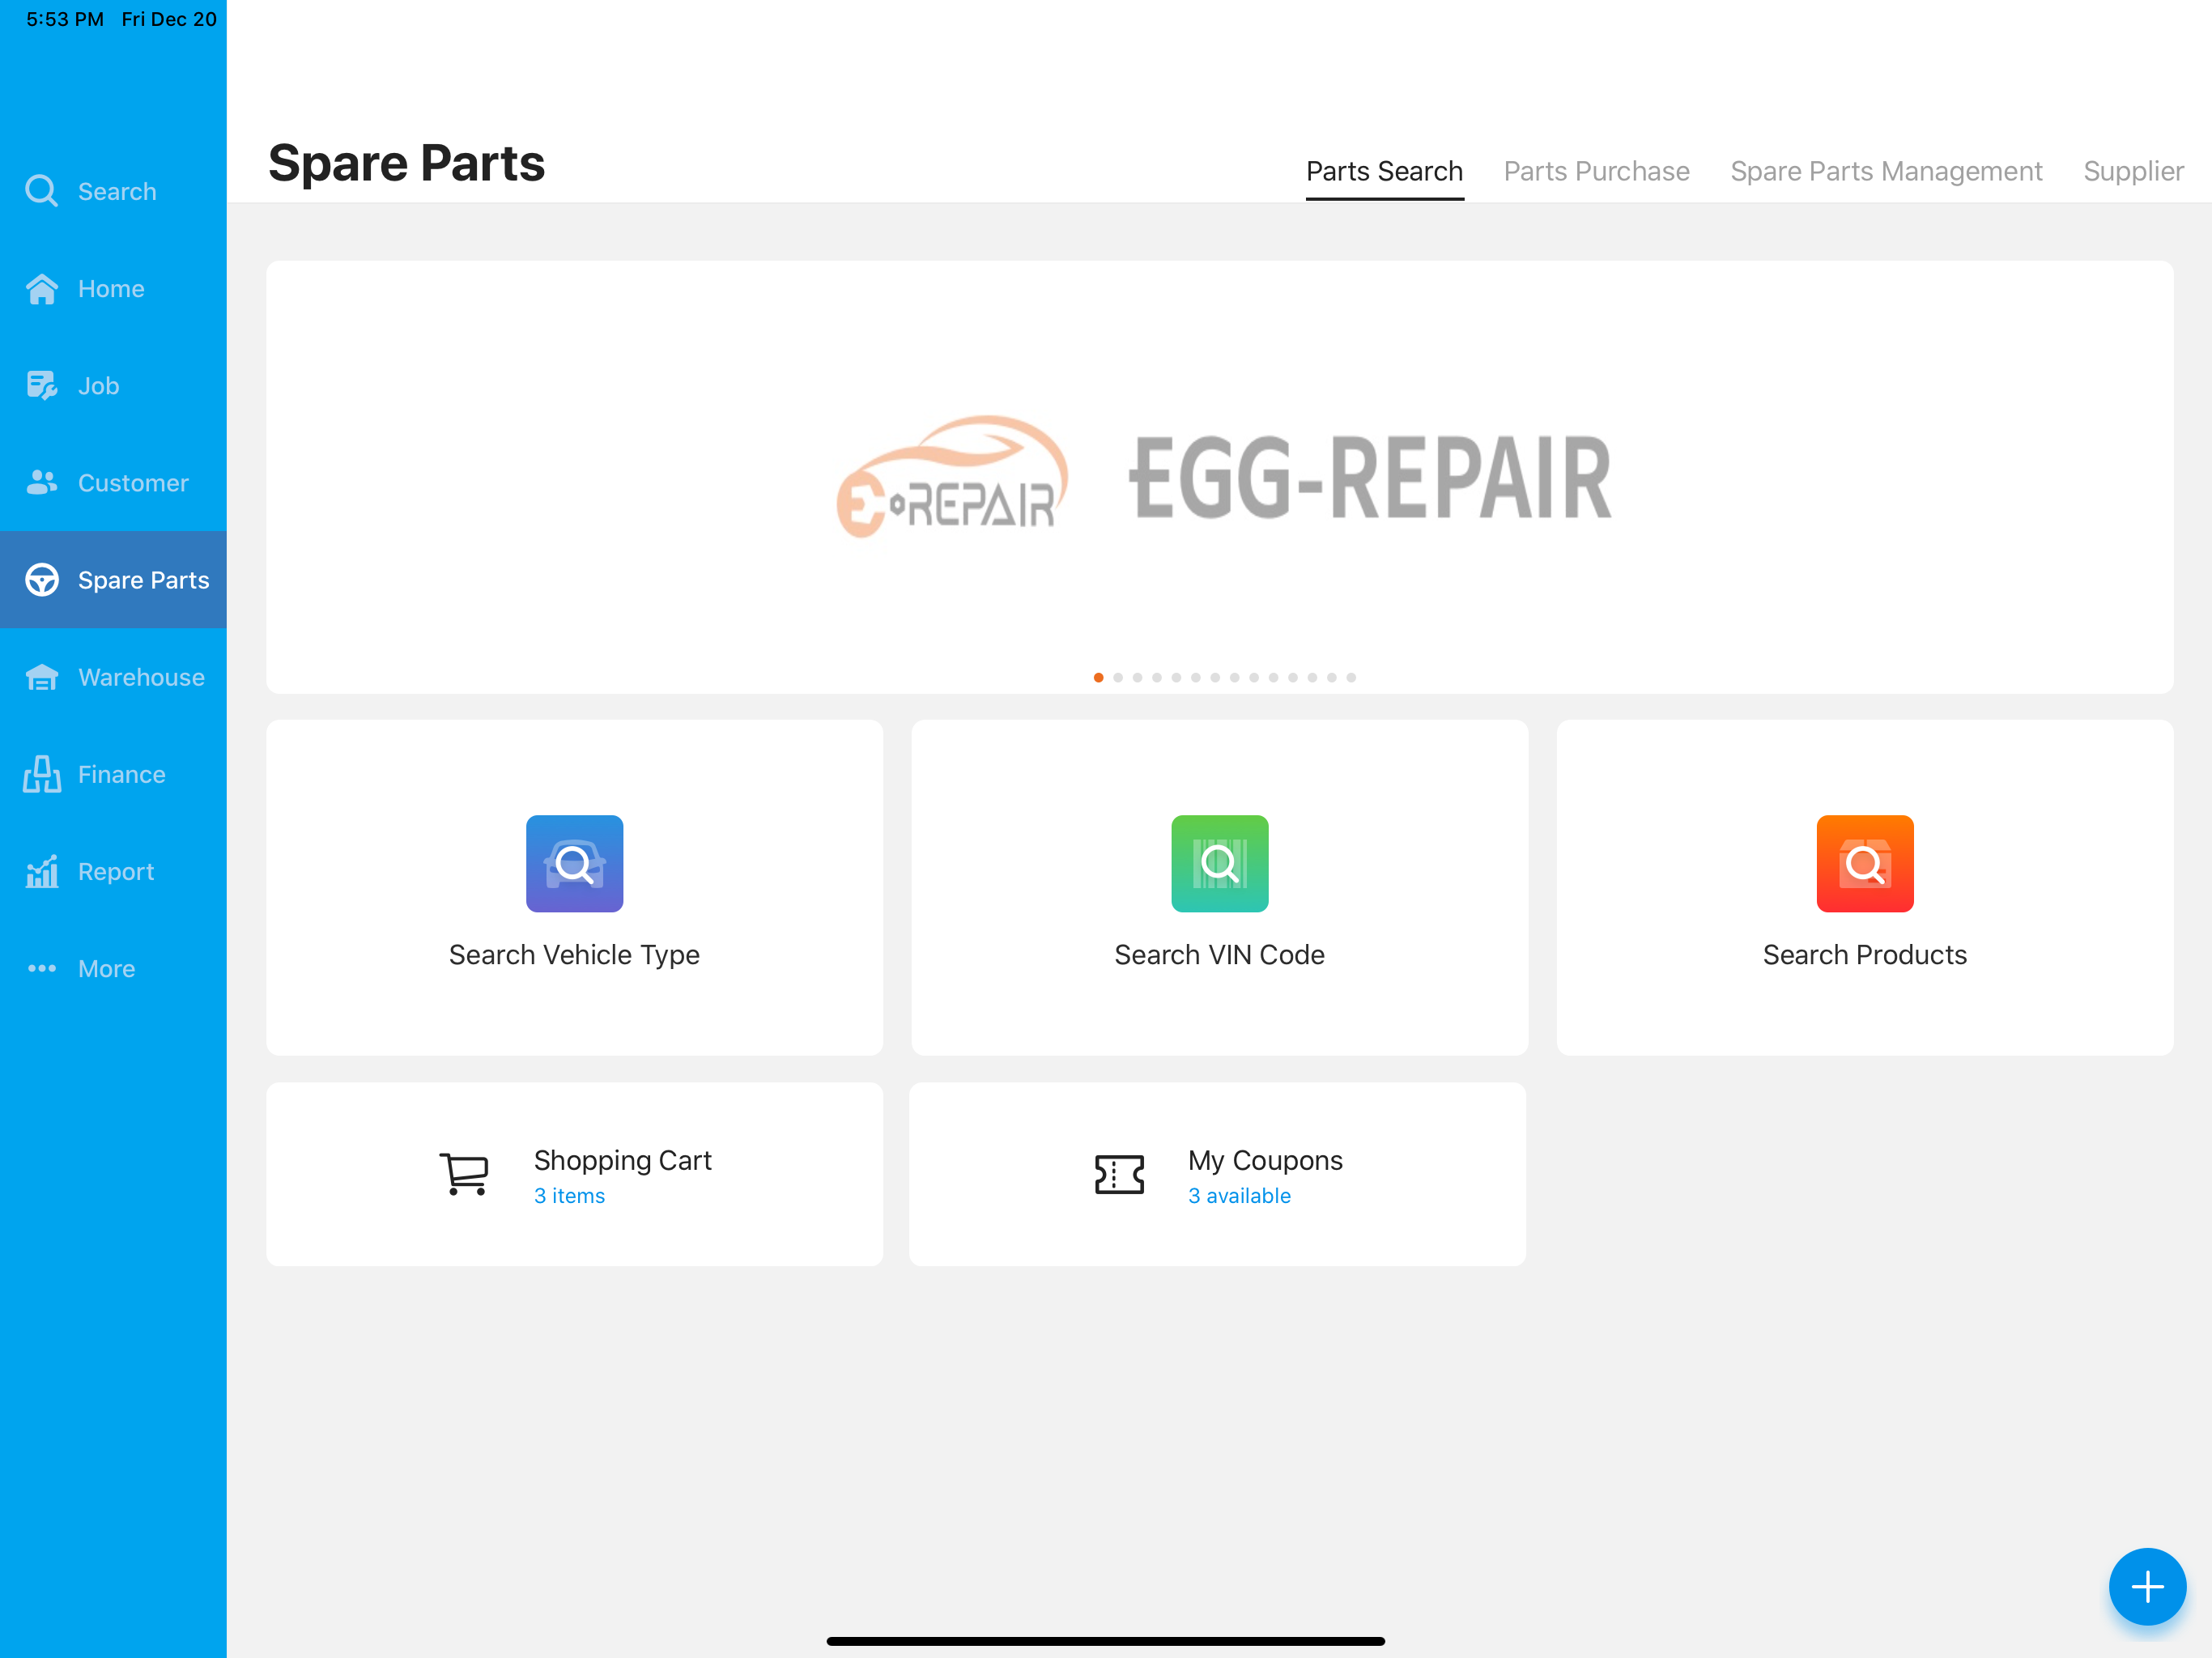Open My Coupons card
Image resolution: width=2212 pixels, height=1658 pixels.
[x=1217, y=1174]
